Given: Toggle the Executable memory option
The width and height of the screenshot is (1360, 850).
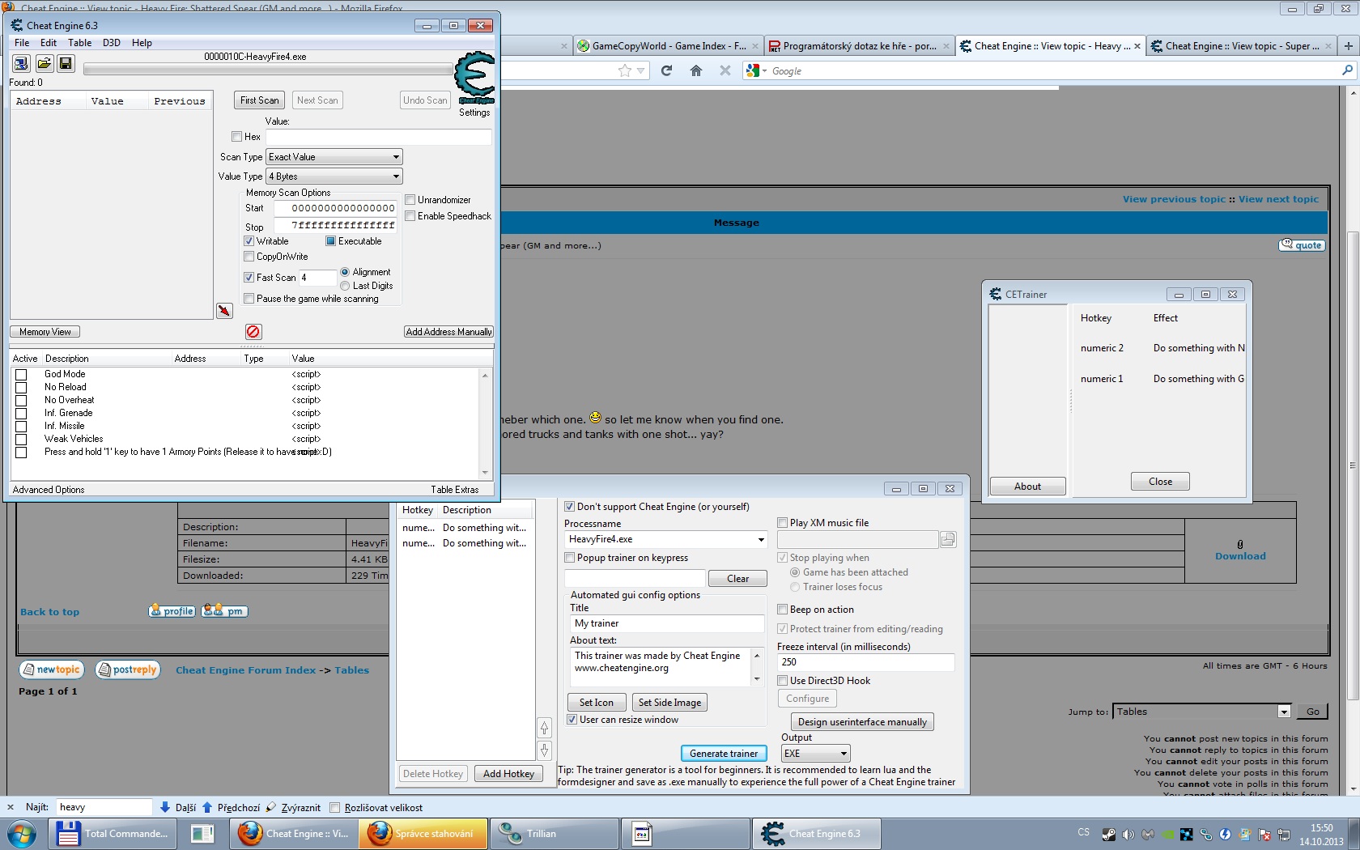Looking at the screenshot, I should pos(330,241).
